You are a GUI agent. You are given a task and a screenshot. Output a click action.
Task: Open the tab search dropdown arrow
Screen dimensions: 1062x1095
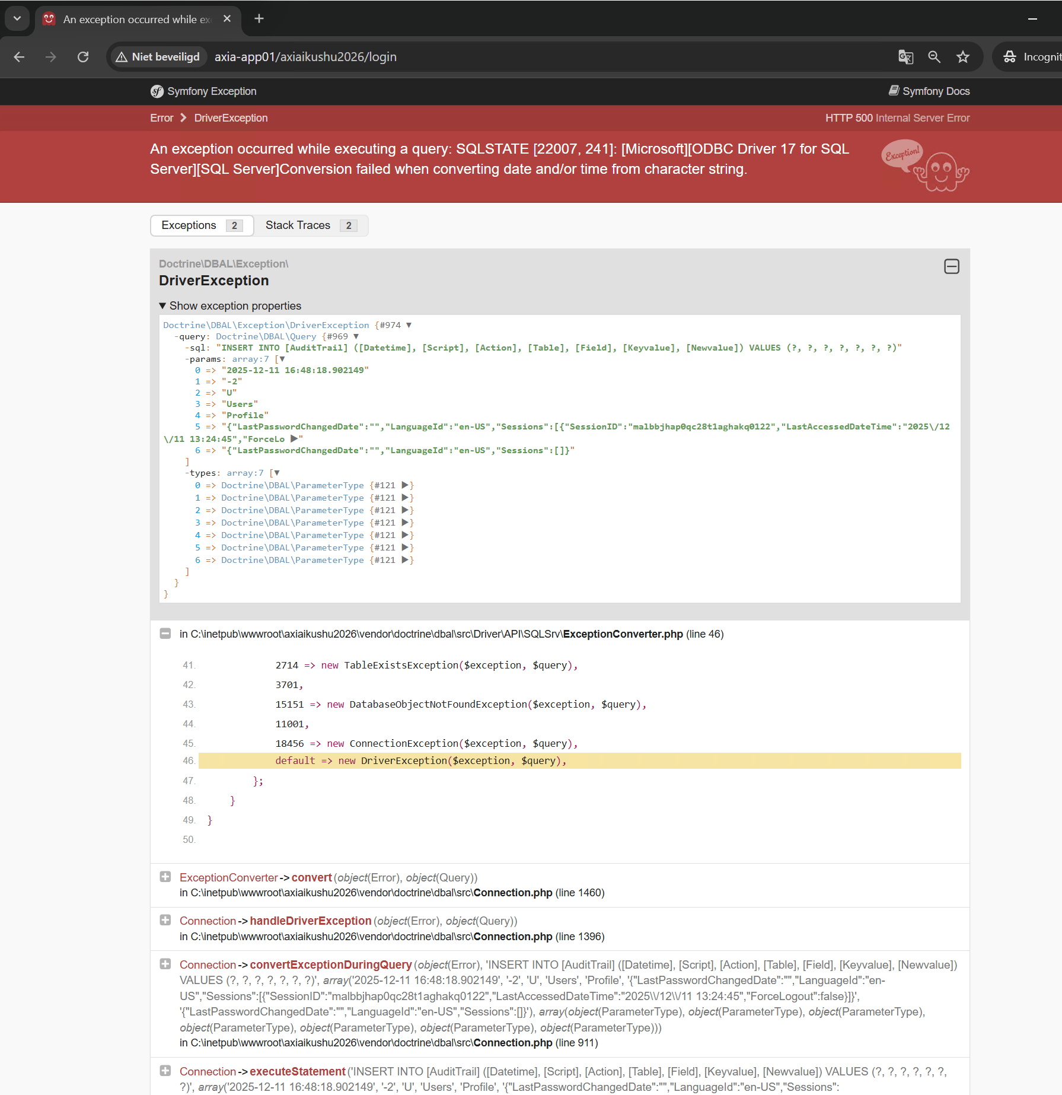pos(17,19)
